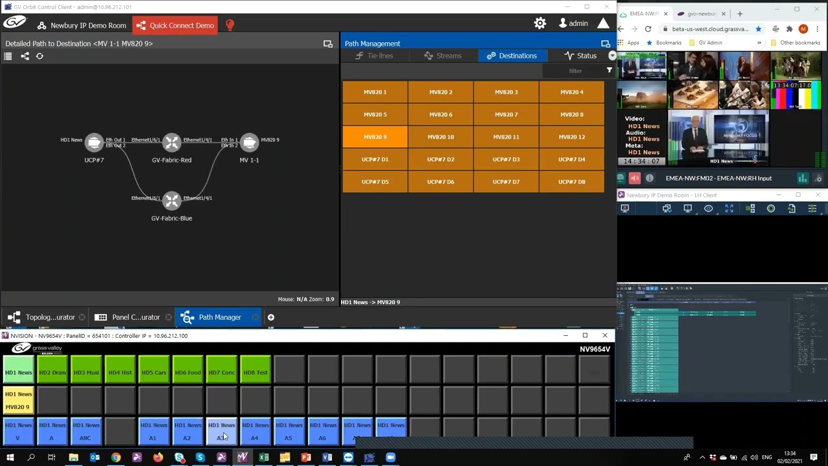Select destination MV820 1

tap(375, 92)
